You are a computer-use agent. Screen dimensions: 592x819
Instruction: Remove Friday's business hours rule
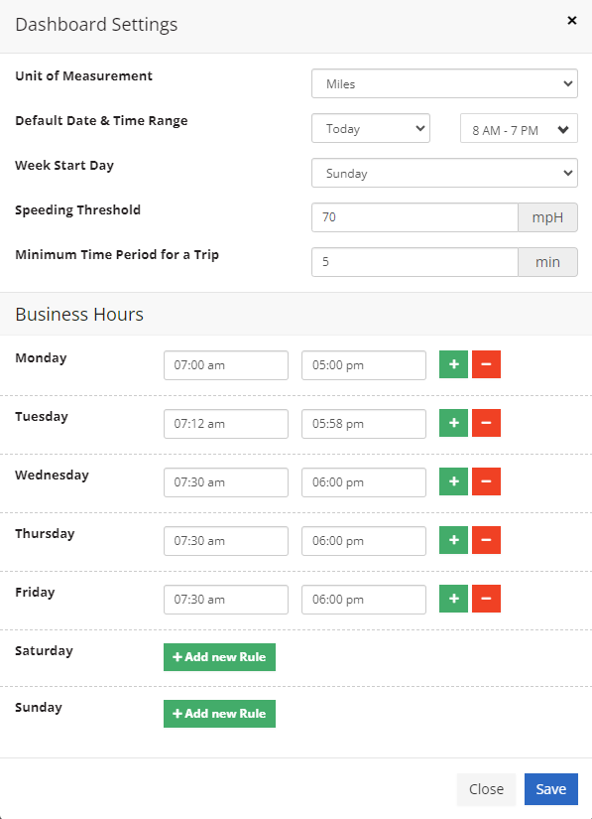coord(486,599)
